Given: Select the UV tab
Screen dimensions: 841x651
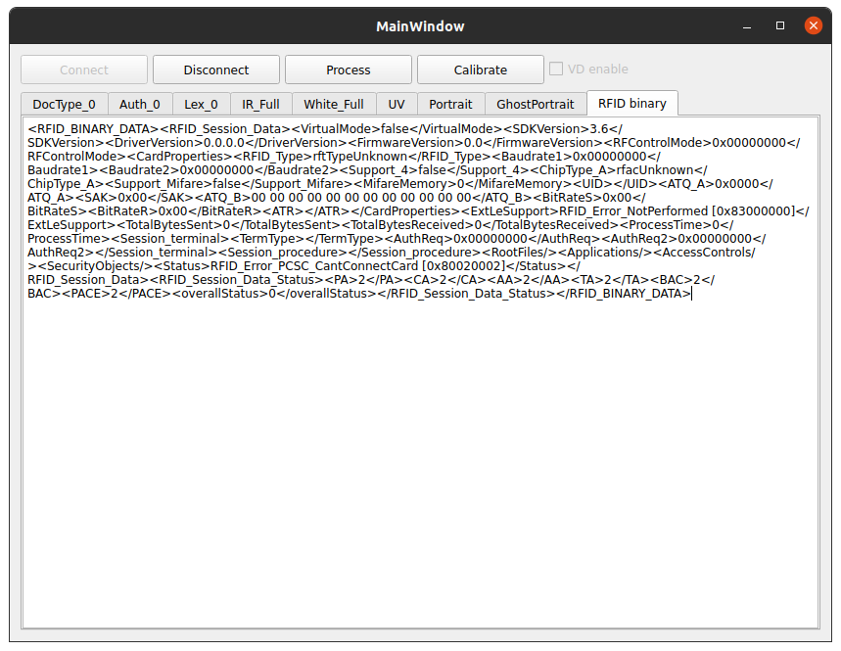Looking at the screenshot, I should [397, 104].
